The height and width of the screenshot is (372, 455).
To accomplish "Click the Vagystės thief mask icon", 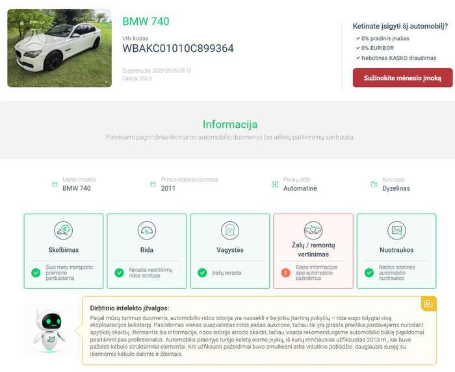I will (230, 230).
